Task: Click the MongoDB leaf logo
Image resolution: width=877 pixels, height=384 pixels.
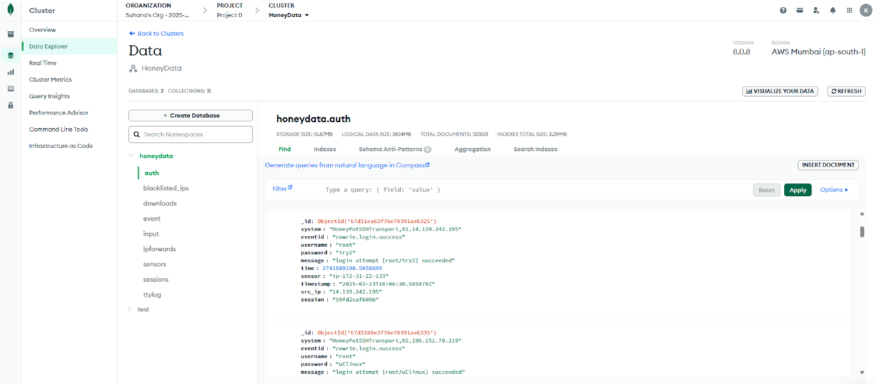Action: tap(10, 10)
